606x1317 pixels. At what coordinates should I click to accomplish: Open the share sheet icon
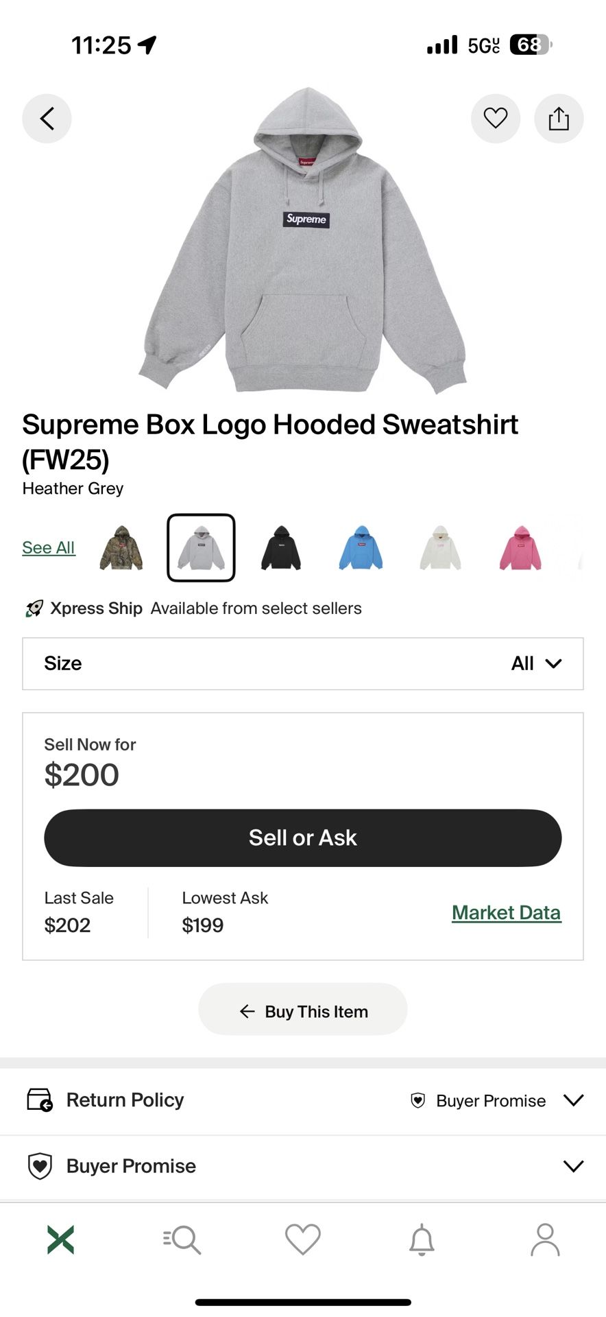[x=559, y=118]
